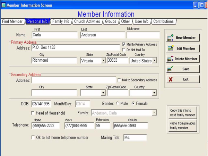Switch to the Find Member tab
Viewport: 208px width, 156px height.
point(12,21)
